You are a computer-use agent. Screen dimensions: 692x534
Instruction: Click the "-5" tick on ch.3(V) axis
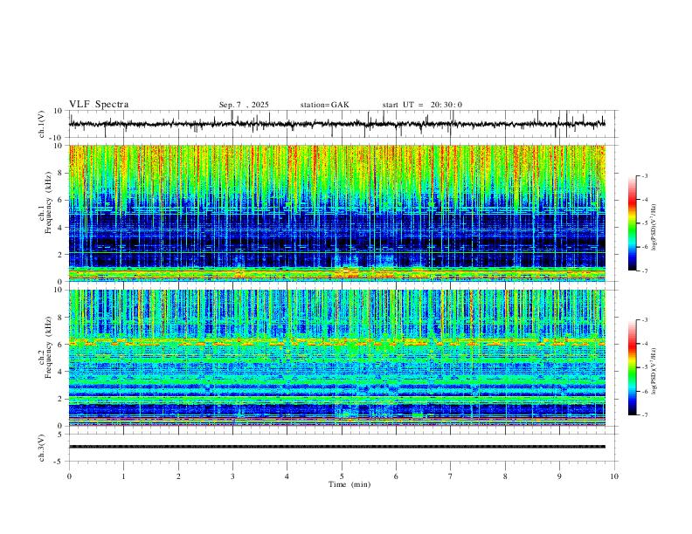click(x=59, y=462)
